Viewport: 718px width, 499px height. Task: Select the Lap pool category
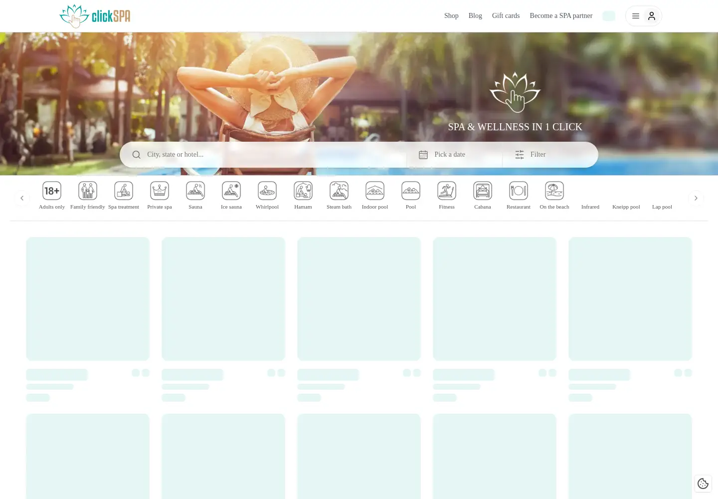[x=662, y=207]
